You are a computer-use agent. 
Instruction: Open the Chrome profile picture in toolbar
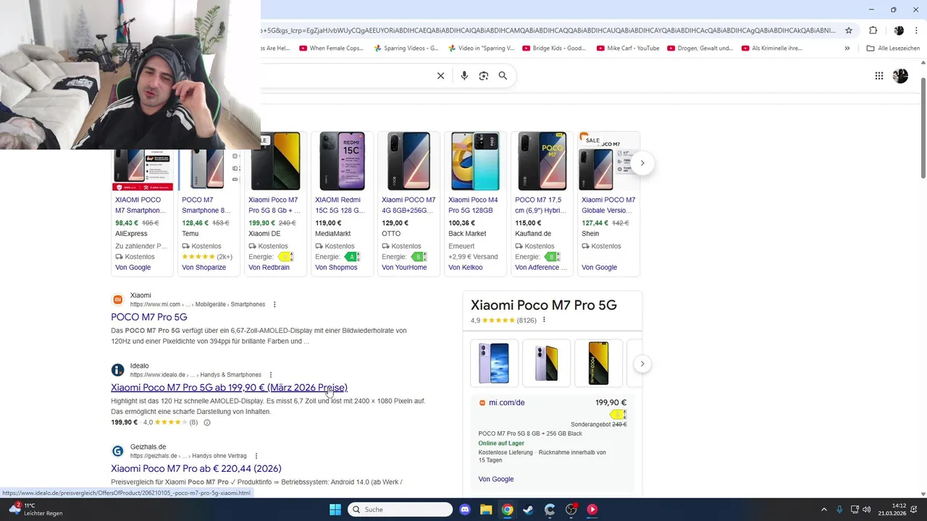click(x=899, y=30)
